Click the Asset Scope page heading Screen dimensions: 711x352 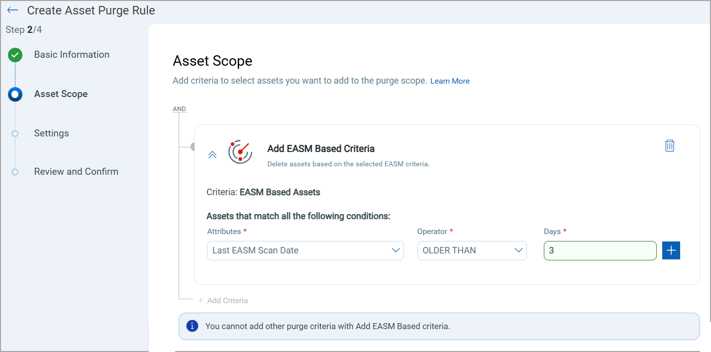tap(212, 61)
